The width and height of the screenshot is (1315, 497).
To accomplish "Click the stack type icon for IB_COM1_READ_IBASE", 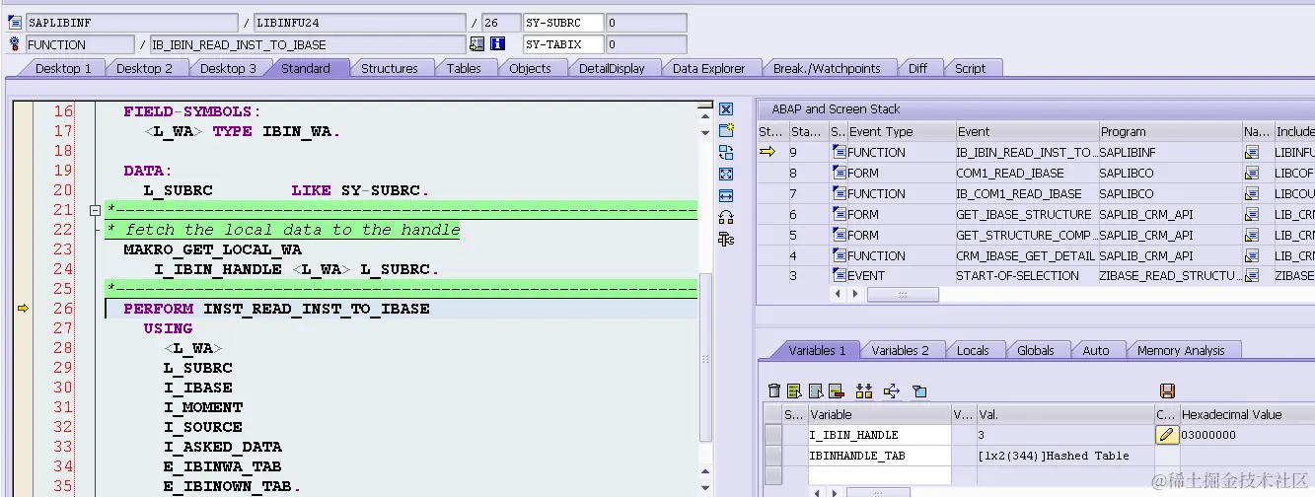I will point(840,193).
